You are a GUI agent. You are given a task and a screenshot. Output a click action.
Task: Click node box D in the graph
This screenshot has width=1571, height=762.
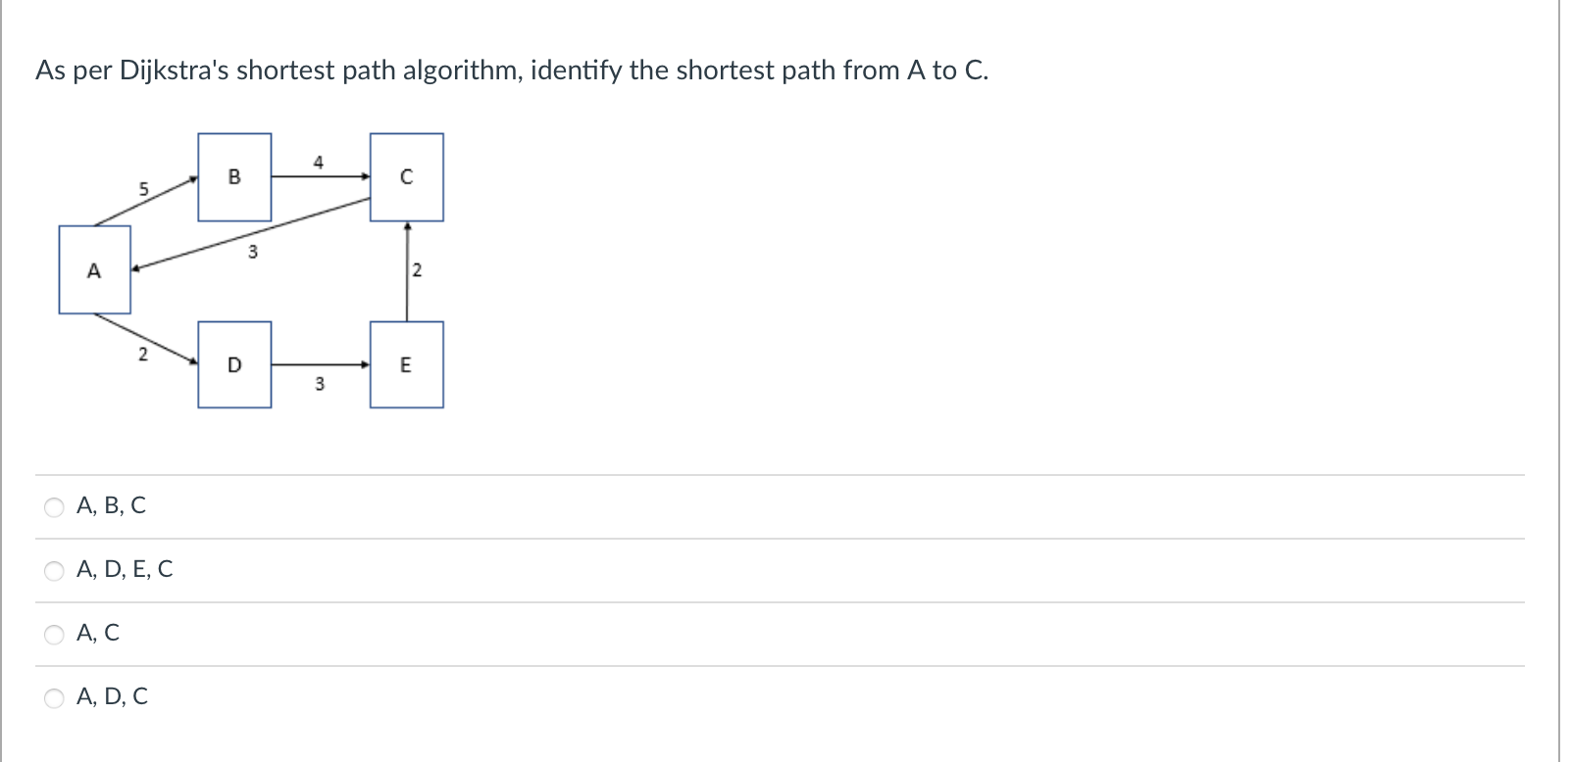[235, 364]
